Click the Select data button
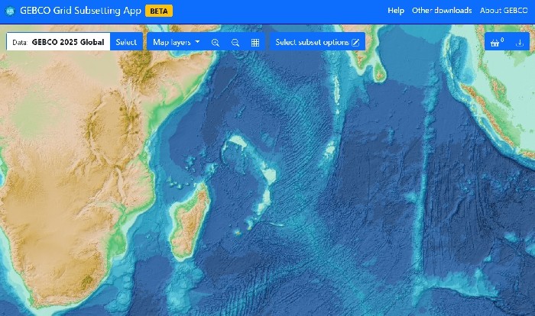 126,42
